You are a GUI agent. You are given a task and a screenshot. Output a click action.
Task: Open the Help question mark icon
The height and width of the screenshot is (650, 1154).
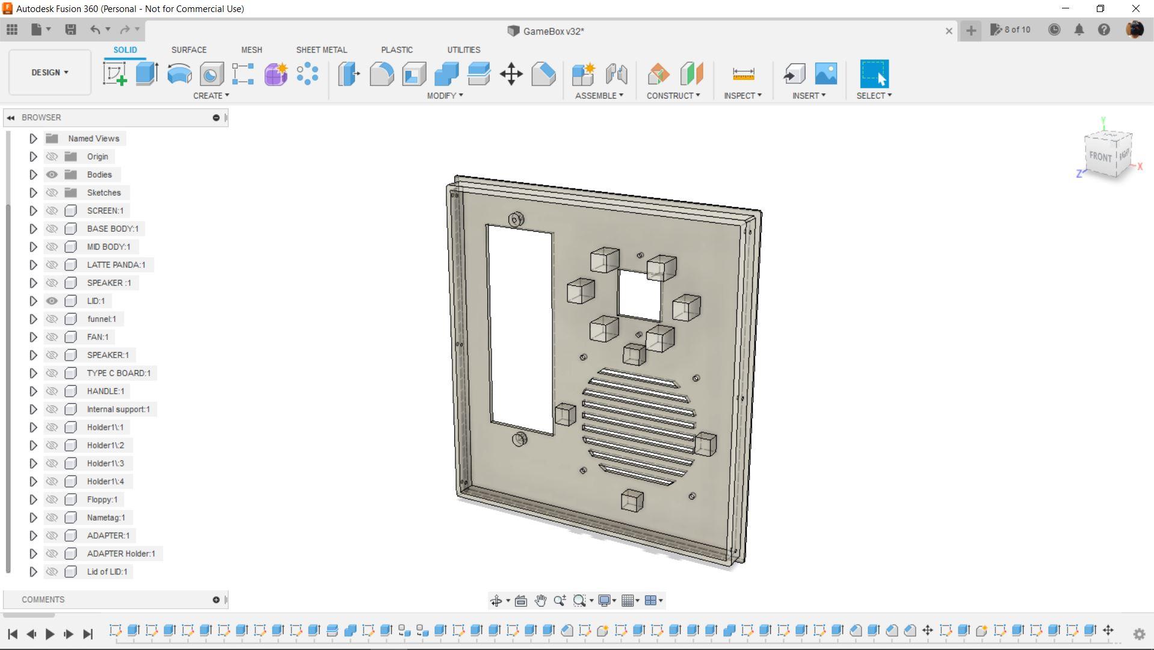click(x=1104, y=29)
